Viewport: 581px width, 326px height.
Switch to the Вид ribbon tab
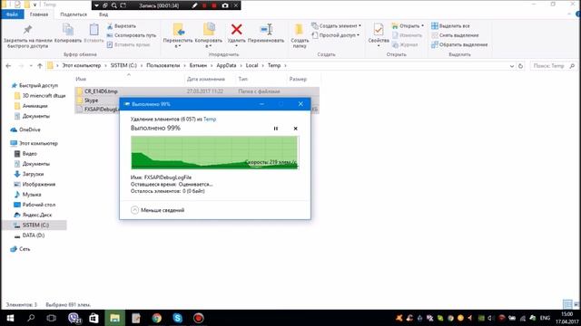point(103,14)
